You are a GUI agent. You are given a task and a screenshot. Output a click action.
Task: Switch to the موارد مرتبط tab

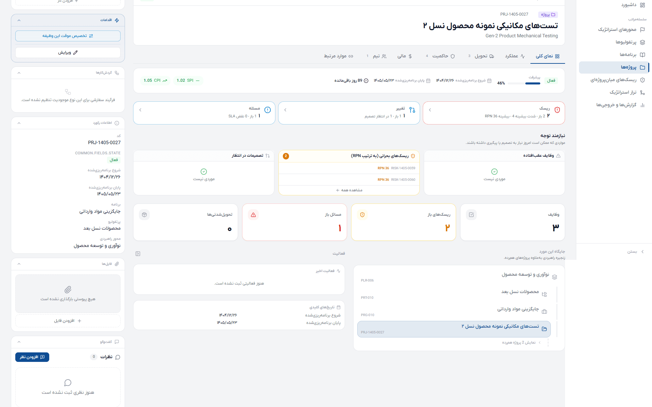pyautogui.click(x=339, y=56)
